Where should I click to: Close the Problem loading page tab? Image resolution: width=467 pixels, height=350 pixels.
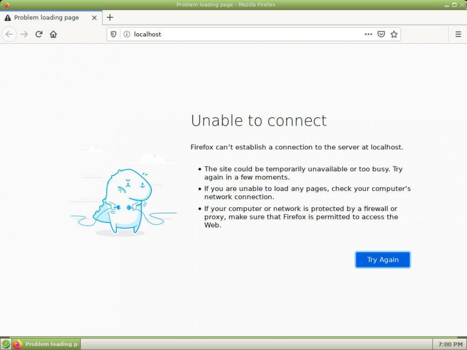pyautogui.click(x=94, y=18)
